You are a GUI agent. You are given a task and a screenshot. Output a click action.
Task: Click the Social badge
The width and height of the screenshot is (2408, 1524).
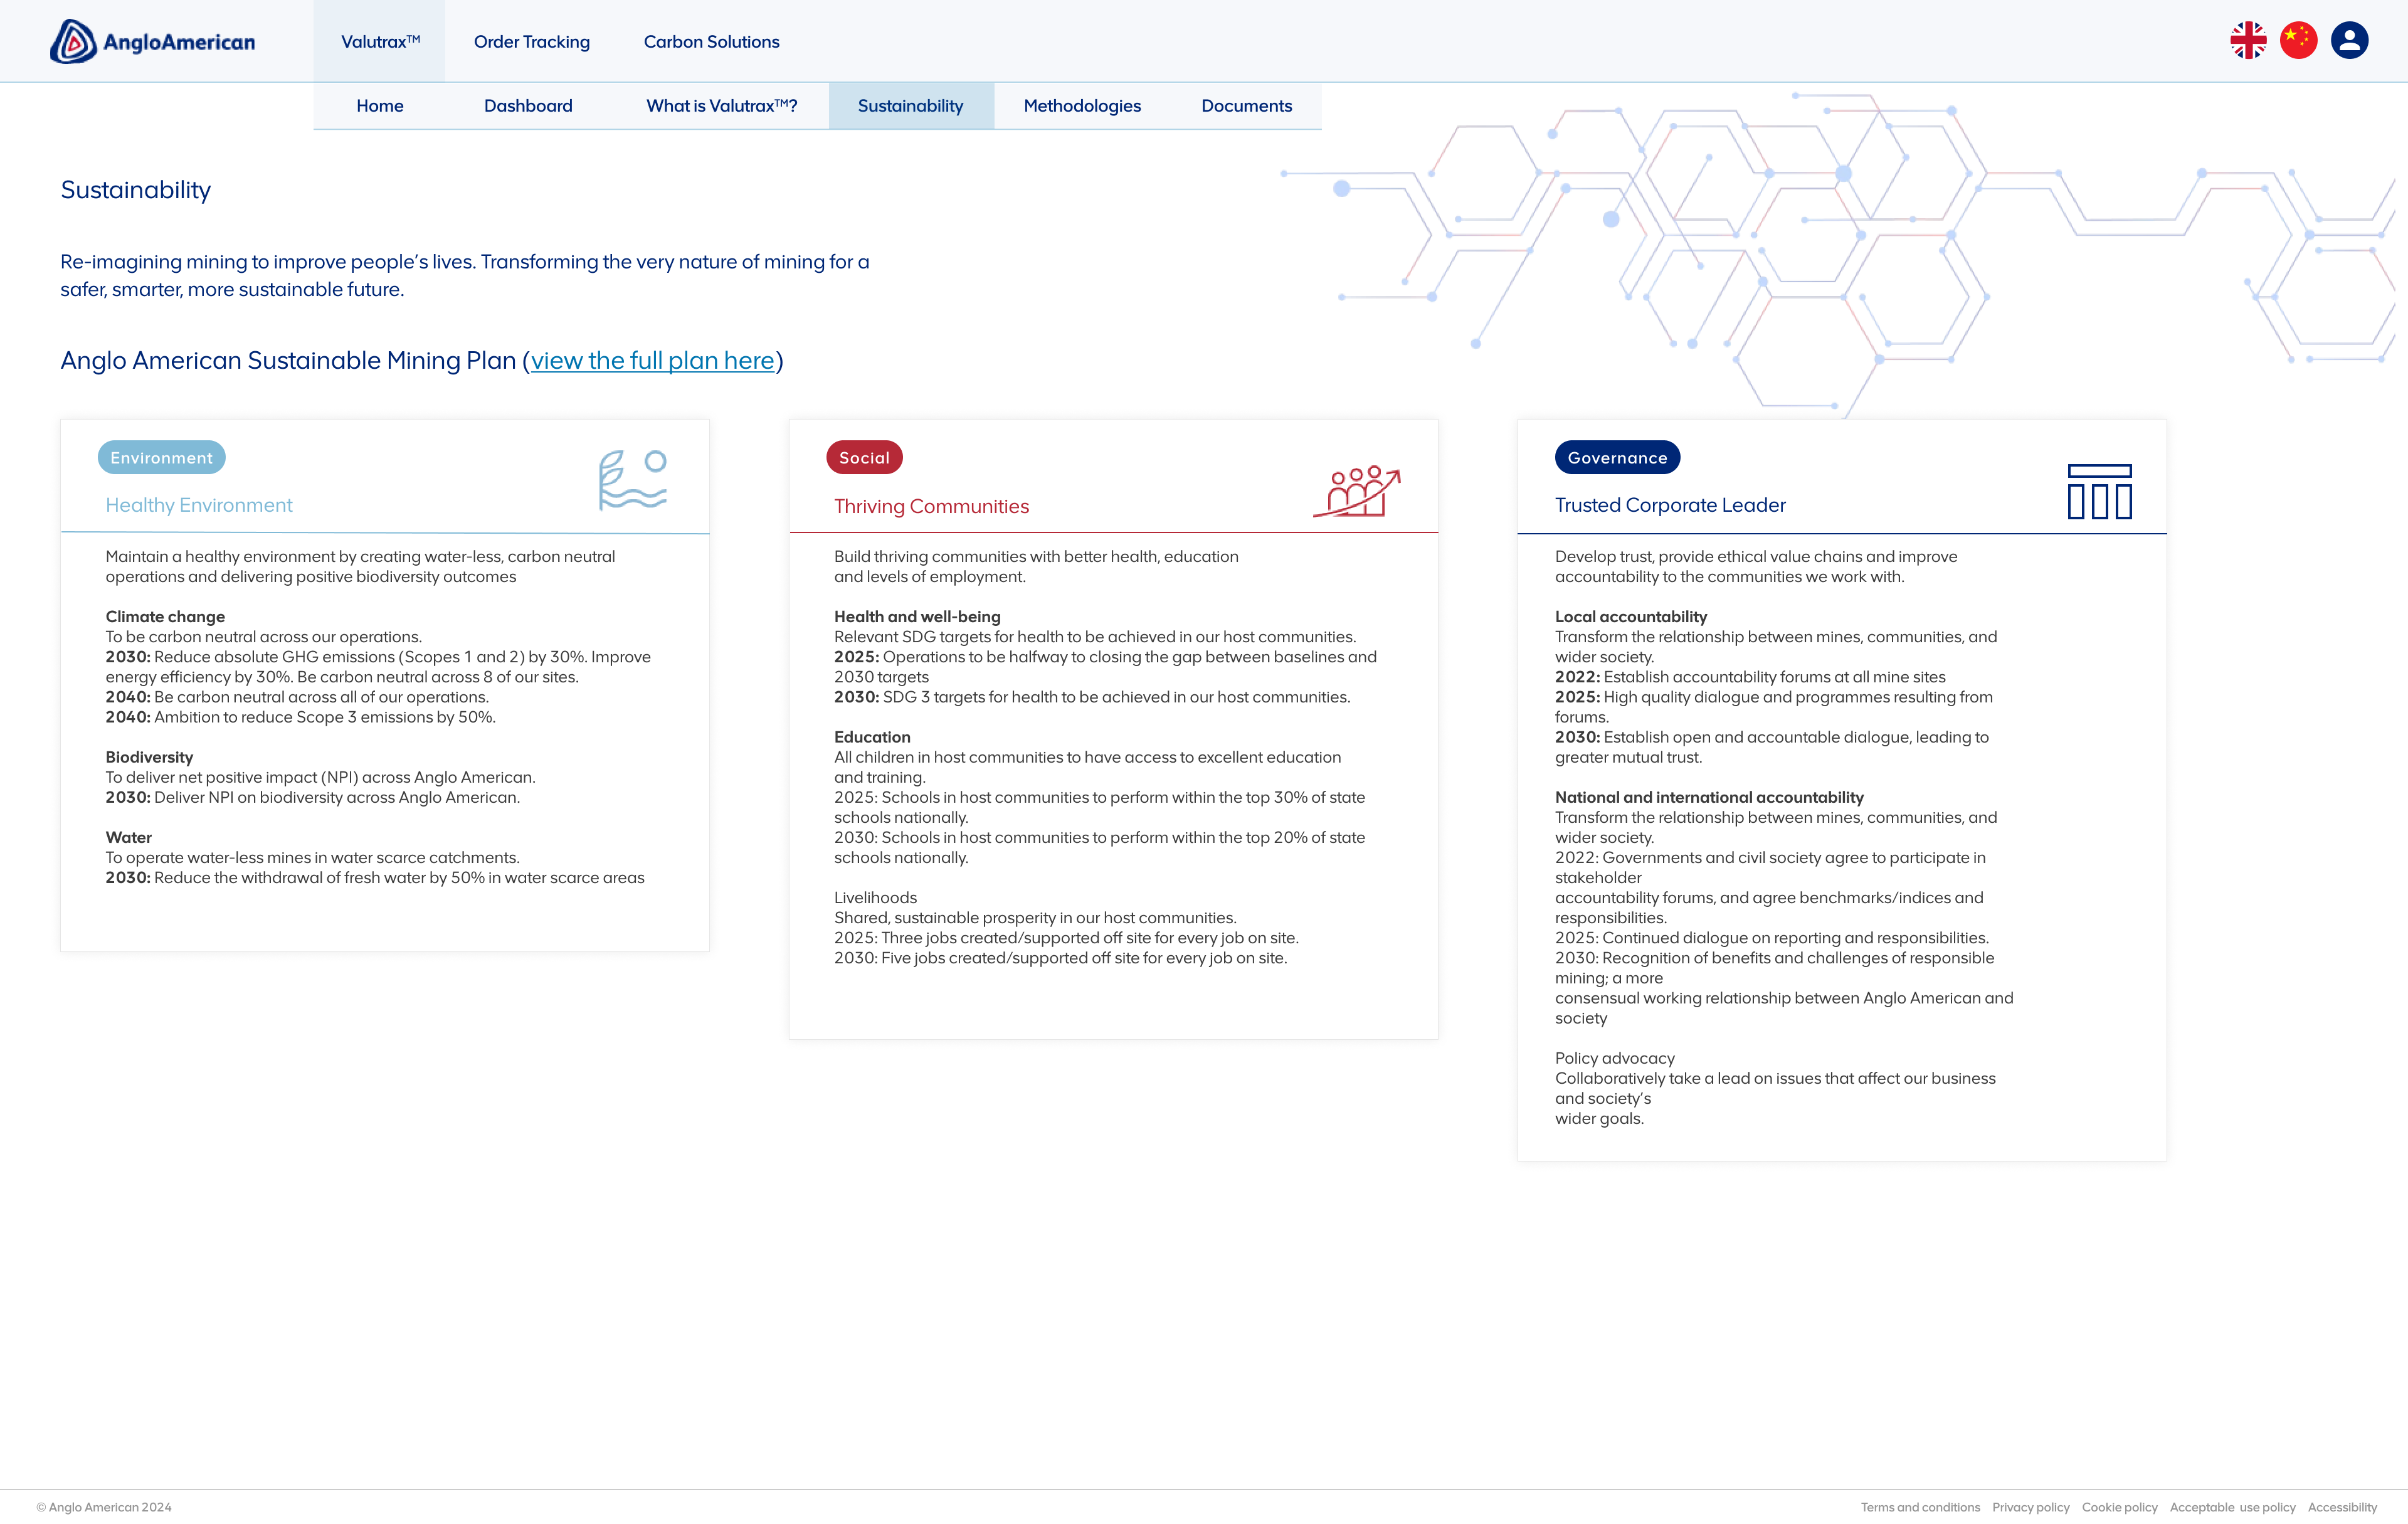tap(864, 457)
